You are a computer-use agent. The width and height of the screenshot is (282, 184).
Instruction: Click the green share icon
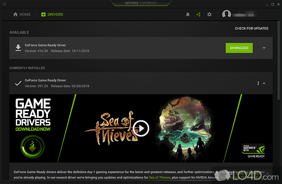pos(198,14)
